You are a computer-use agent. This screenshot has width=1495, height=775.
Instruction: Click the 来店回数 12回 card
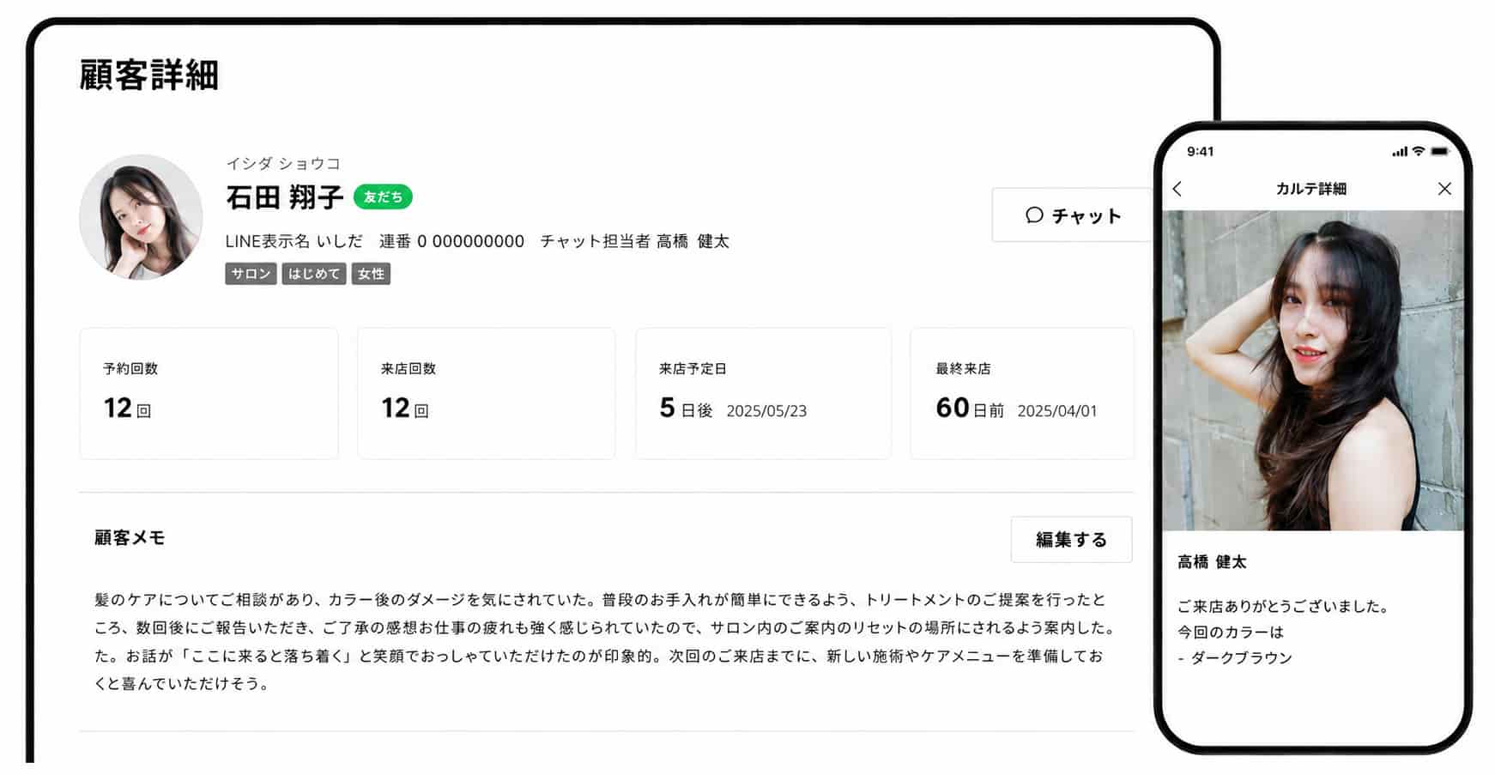(x=486, y=393)
